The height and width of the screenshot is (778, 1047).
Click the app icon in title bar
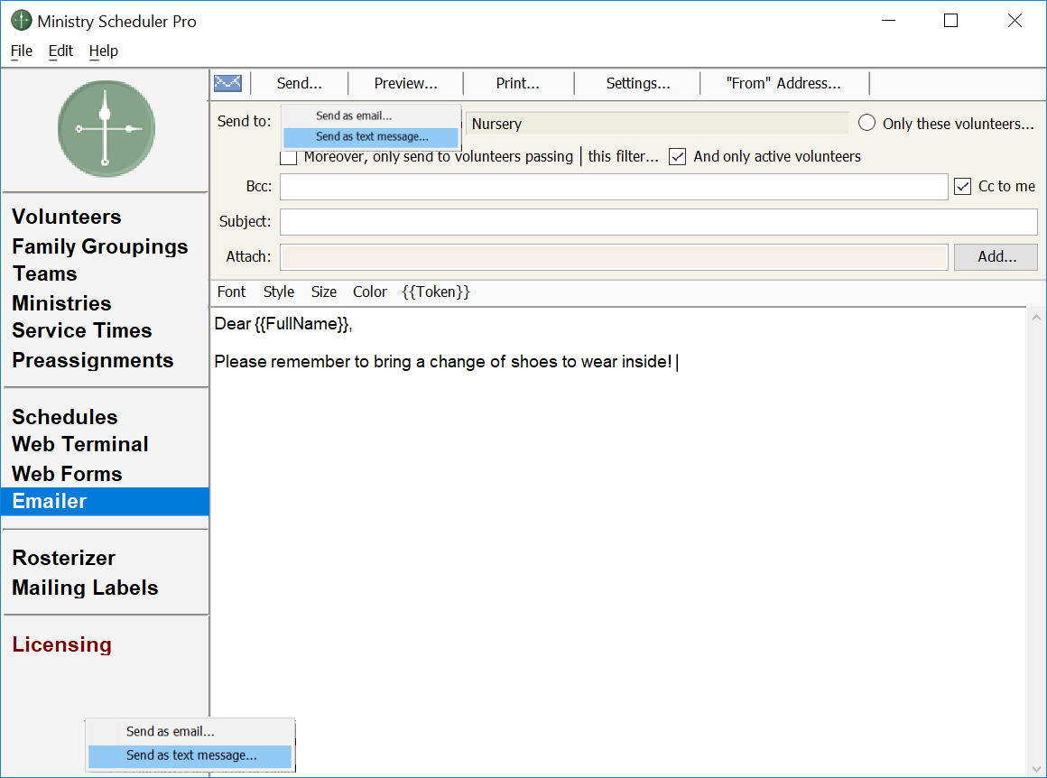pyautogui.click(x=21, y=21)
